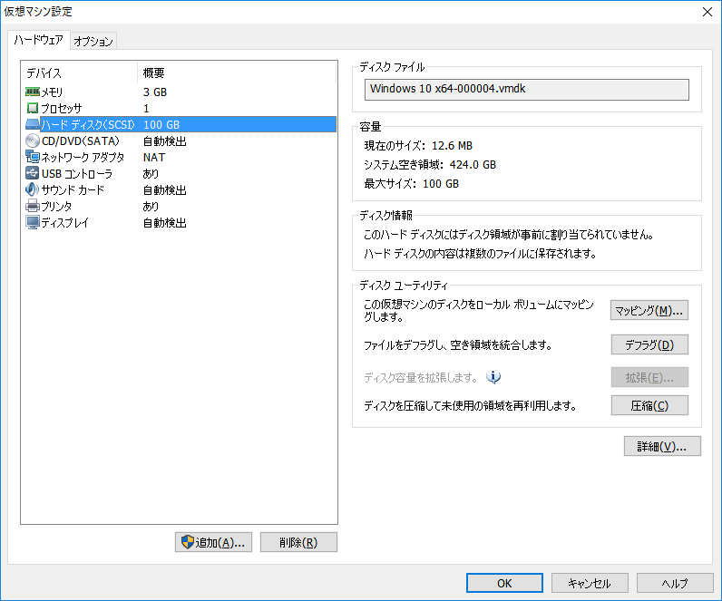Open the ヘルプ help button
Image resolution: width=722 pixels, height=601 pixels.
pyautogui.click(x=675, y=583)
